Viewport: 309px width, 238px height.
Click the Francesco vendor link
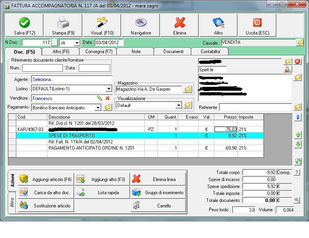point(42,98)
